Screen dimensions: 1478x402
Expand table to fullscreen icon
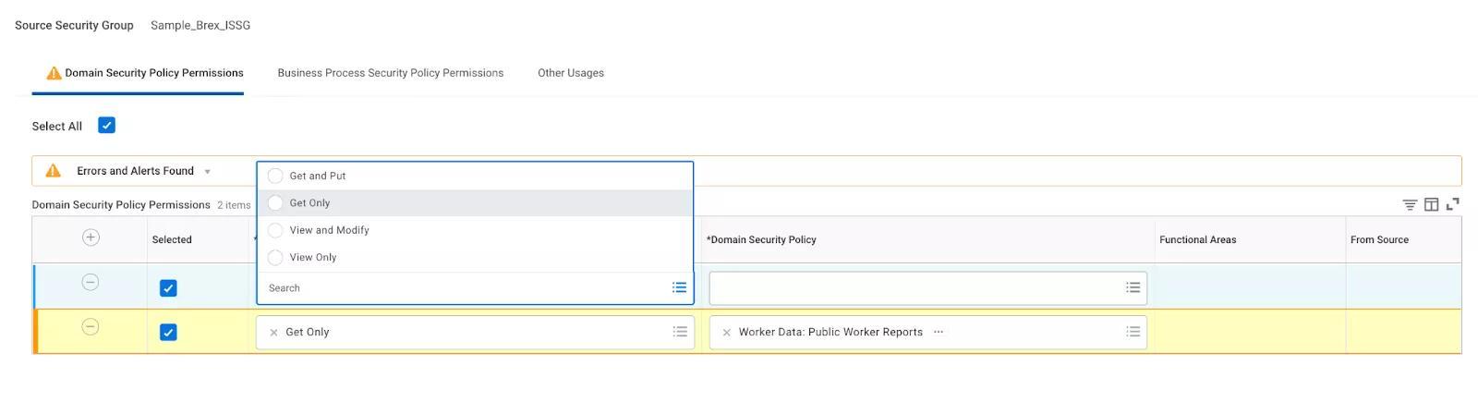coord(1453,204)
